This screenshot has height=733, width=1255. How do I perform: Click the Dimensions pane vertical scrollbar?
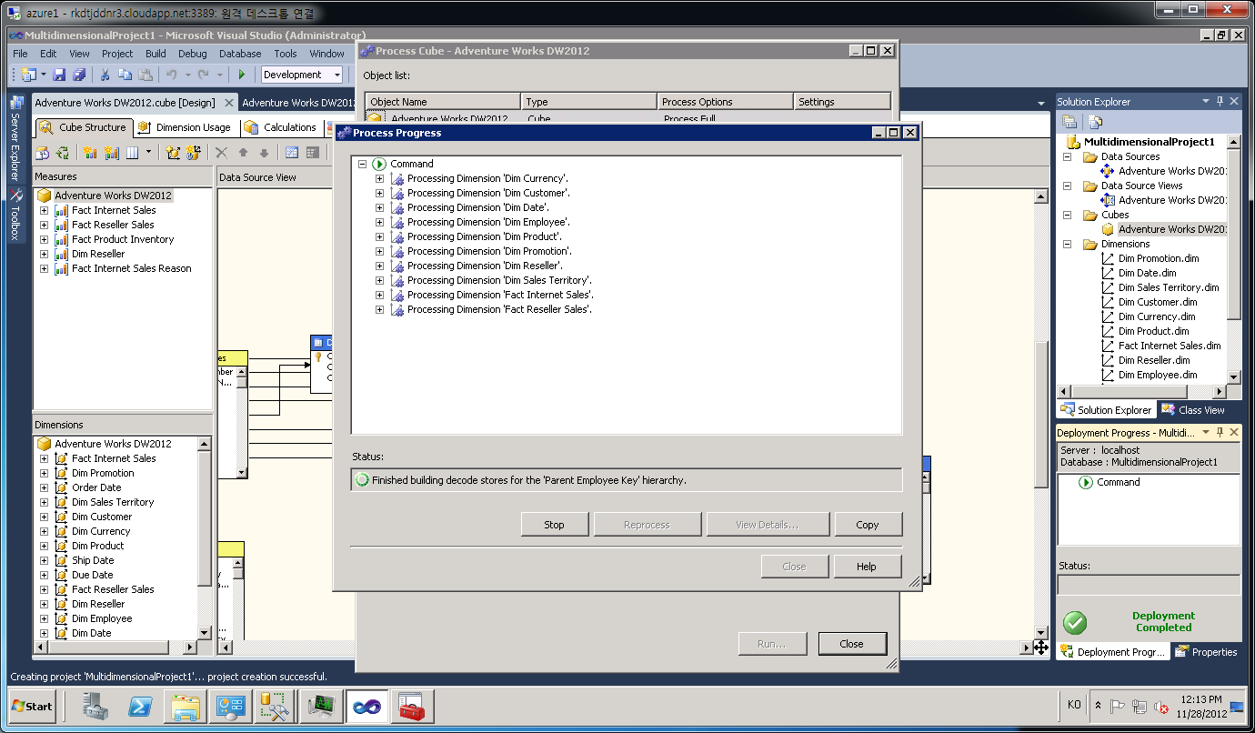(205, 538)
